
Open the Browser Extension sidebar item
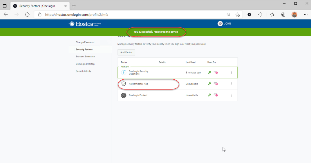pos(85,57)
